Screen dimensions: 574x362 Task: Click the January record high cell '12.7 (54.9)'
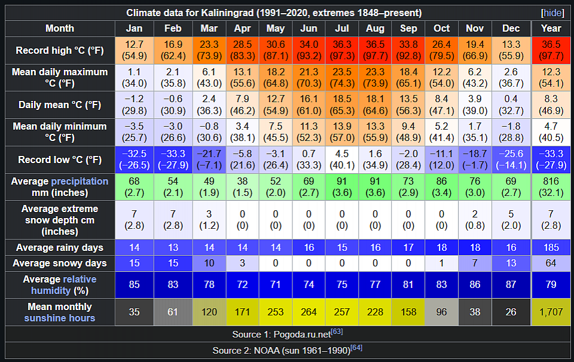[135, 50]
